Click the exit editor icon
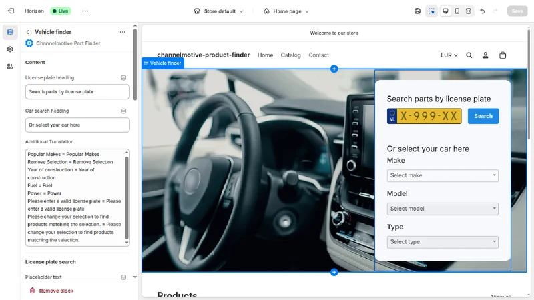 (x=11, y=11)
